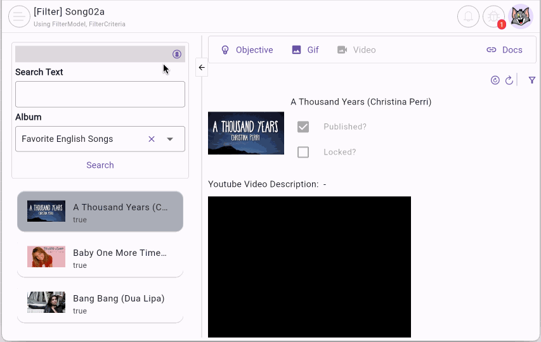Click the bug icon in filter panel header
The width and height of the screenshot is (541, 342).
click(x=177, y=54)
